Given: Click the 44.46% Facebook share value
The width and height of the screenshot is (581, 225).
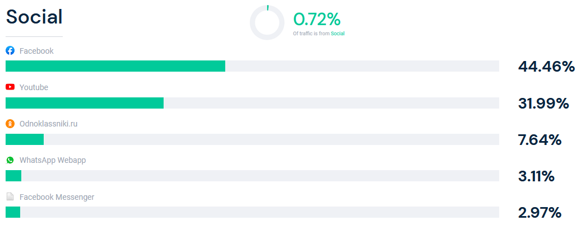Looking at the screenshot, I should (546, 67).
